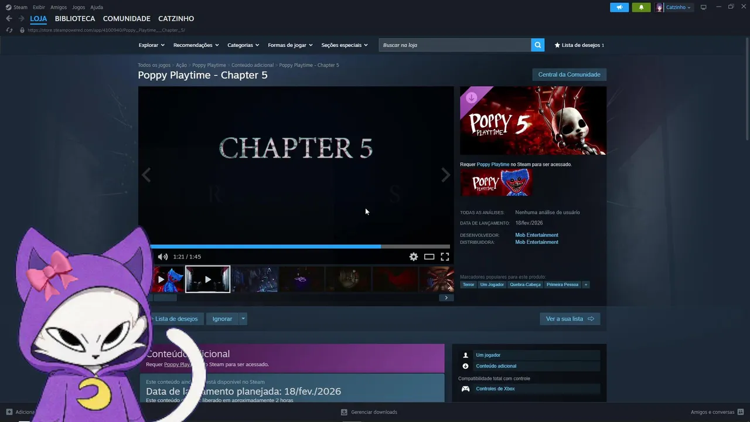Click the Xbox controller icon
Viewport: 750px width, 422px height.
(466, 389)
